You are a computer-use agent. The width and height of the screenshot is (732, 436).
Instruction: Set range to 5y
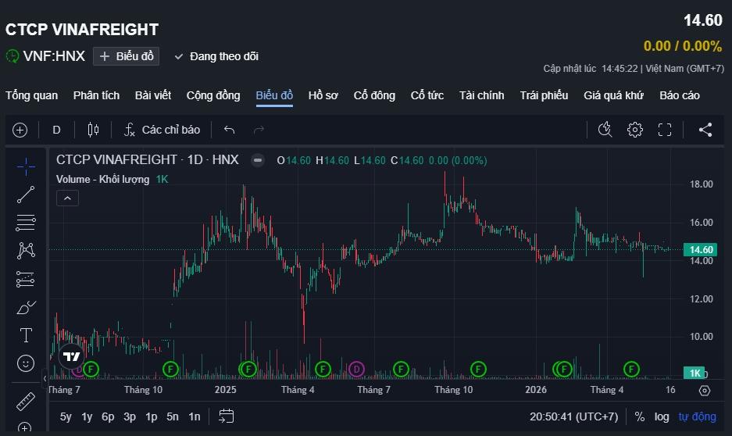click(66, 416)
